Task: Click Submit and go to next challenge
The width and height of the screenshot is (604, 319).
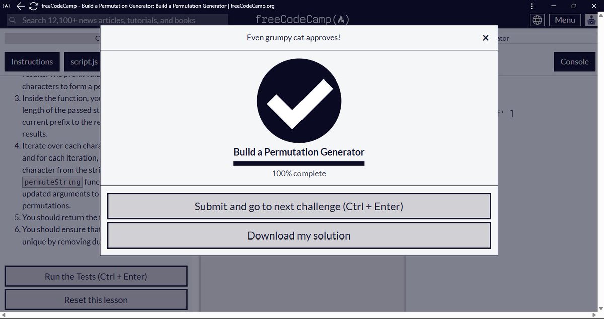Action: (x=299, y=206)
